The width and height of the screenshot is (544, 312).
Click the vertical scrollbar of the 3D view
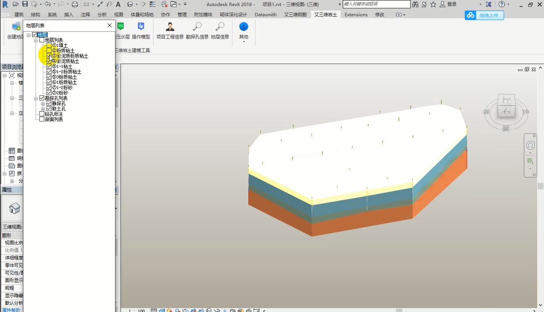tap(540, 186)
